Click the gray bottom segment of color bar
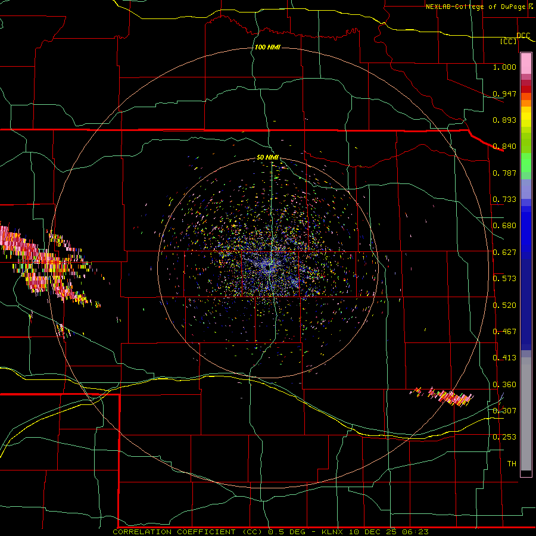 point(526,414)
